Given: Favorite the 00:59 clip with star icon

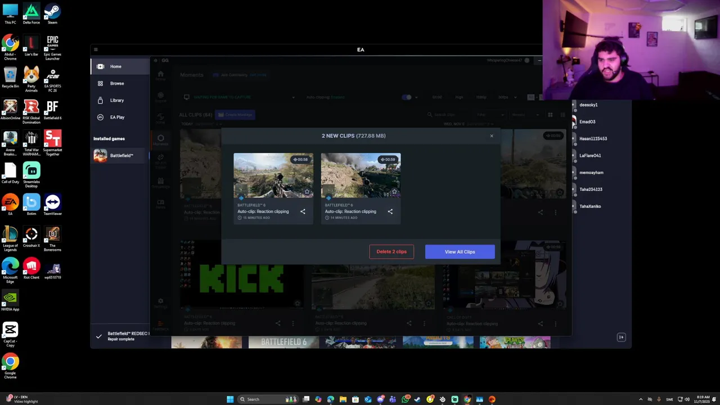Looking at the screenshot, I should pos(394,192).
